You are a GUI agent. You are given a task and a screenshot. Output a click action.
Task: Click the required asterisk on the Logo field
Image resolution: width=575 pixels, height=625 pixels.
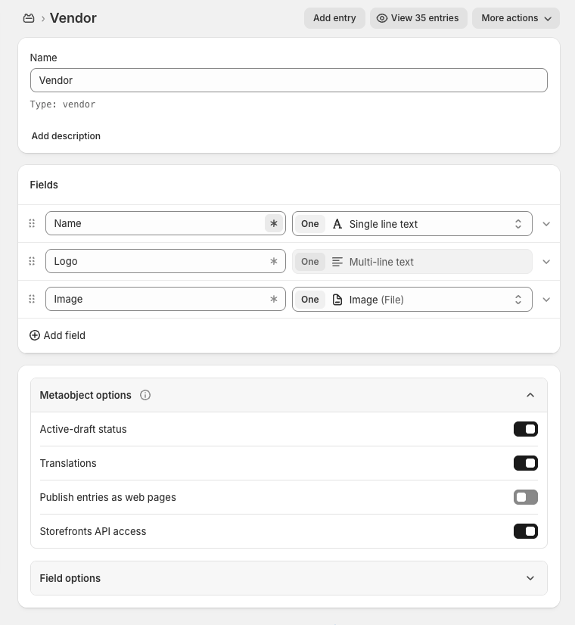point(274,261)
